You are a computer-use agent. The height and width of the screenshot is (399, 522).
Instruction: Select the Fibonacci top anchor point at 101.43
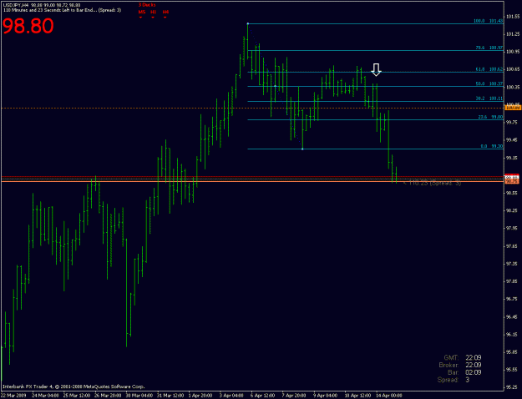click(248, 23)
